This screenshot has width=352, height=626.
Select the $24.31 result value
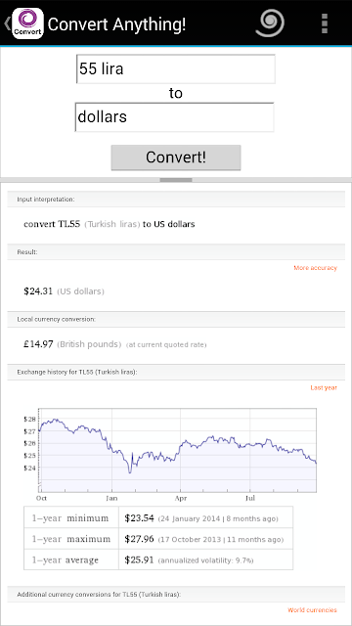tap(38, 291)
